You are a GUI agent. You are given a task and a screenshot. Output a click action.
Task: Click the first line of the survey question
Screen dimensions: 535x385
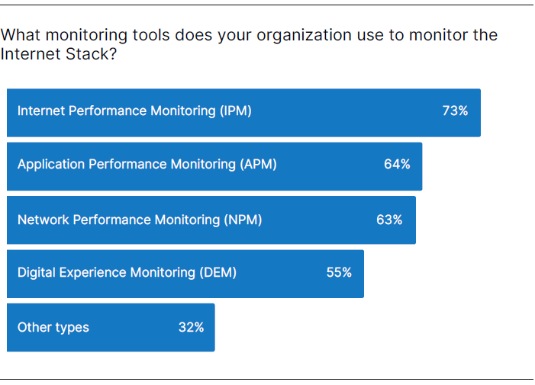(x=249, y=36)
